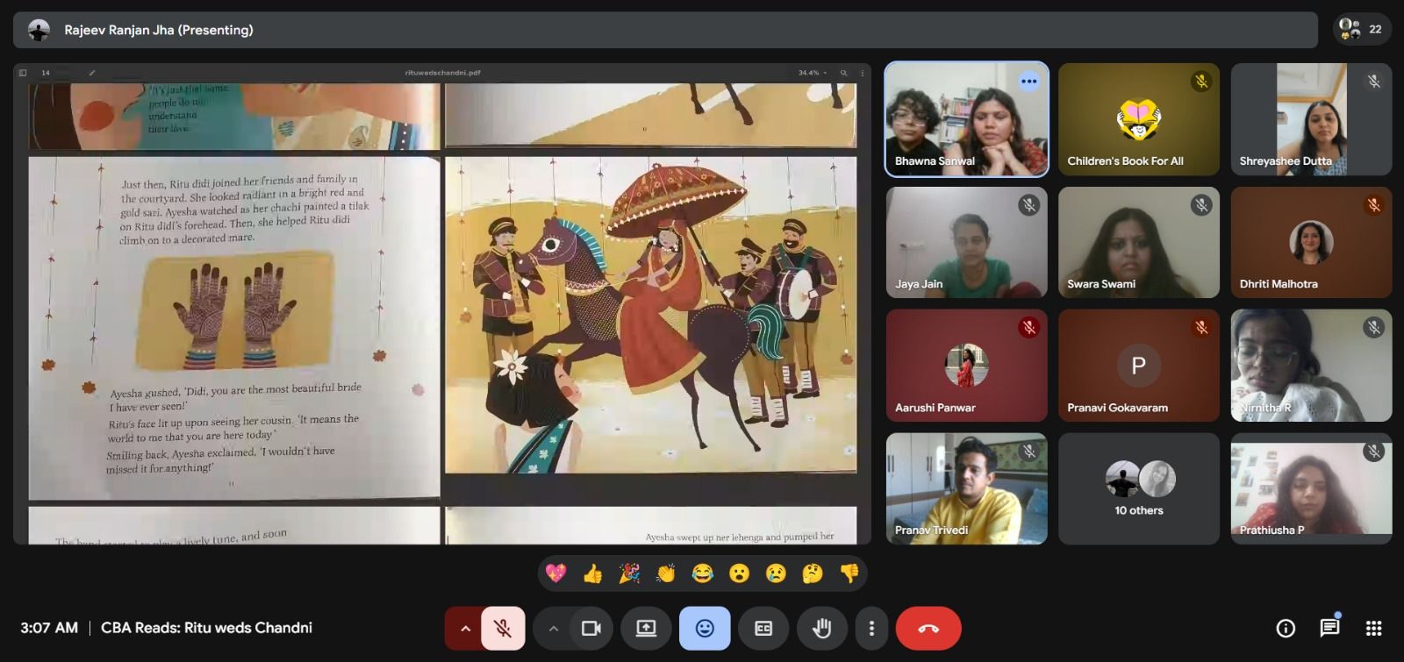Select Prathiusha P's video tile
The image size is (1404, 662).
click(x=1311, y=488)
